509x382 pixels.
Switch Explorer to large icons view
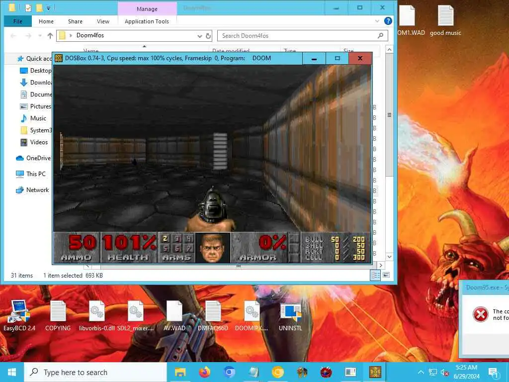pos(386,276)
